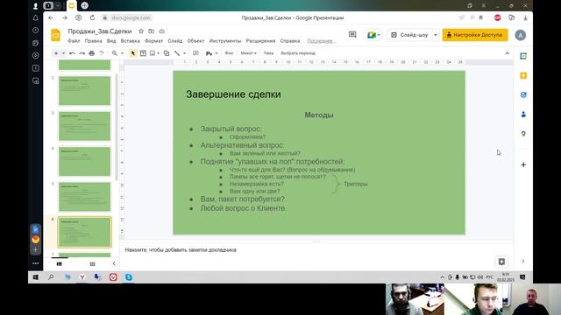Open Google Maps side panel icon

point(523,134)
